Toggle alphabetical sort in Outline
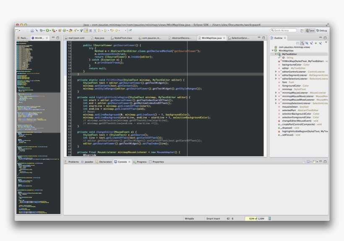This screenshot has height=241, width=344. 302,43
